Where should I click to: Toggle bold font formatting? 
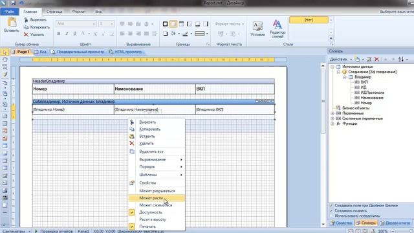[x=59, y=34]
